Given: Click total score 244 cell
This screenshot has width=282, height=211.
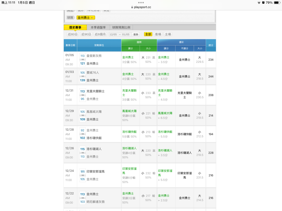Looking at the screenshot, I should pos(211,76).
